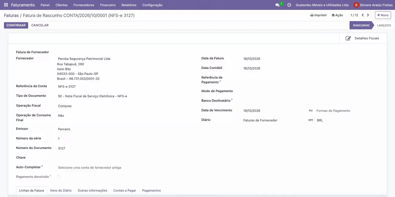The width and height of the screenshot is (395, 197).
Task: Go to previous record arrow
Action: [363, 15]
